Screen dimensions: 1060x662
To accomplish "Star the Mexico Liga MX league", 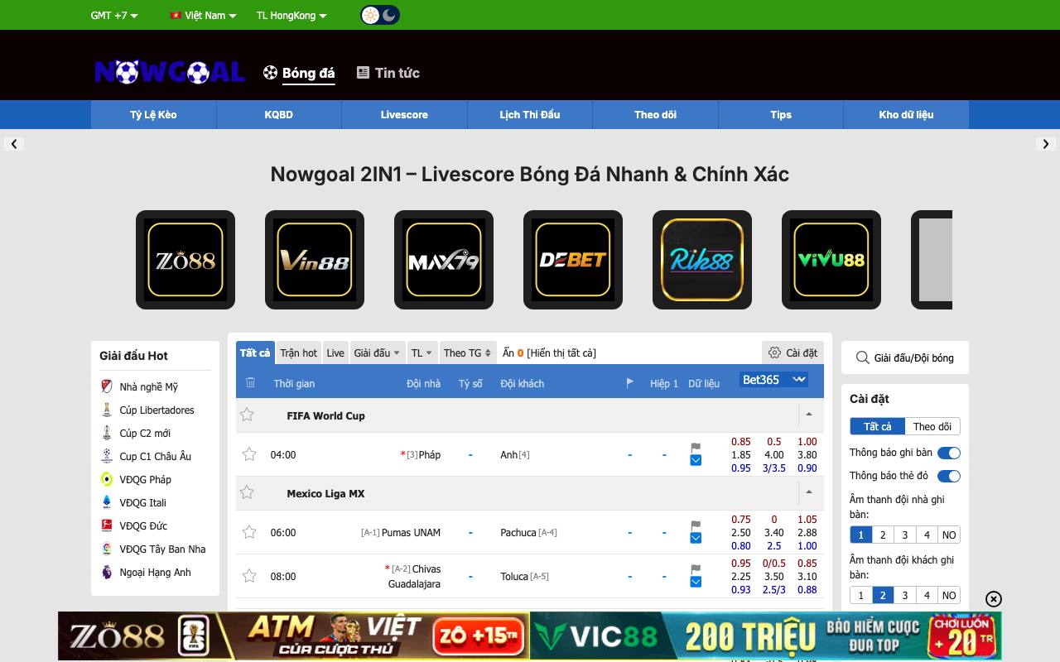I will coord(247,492).
